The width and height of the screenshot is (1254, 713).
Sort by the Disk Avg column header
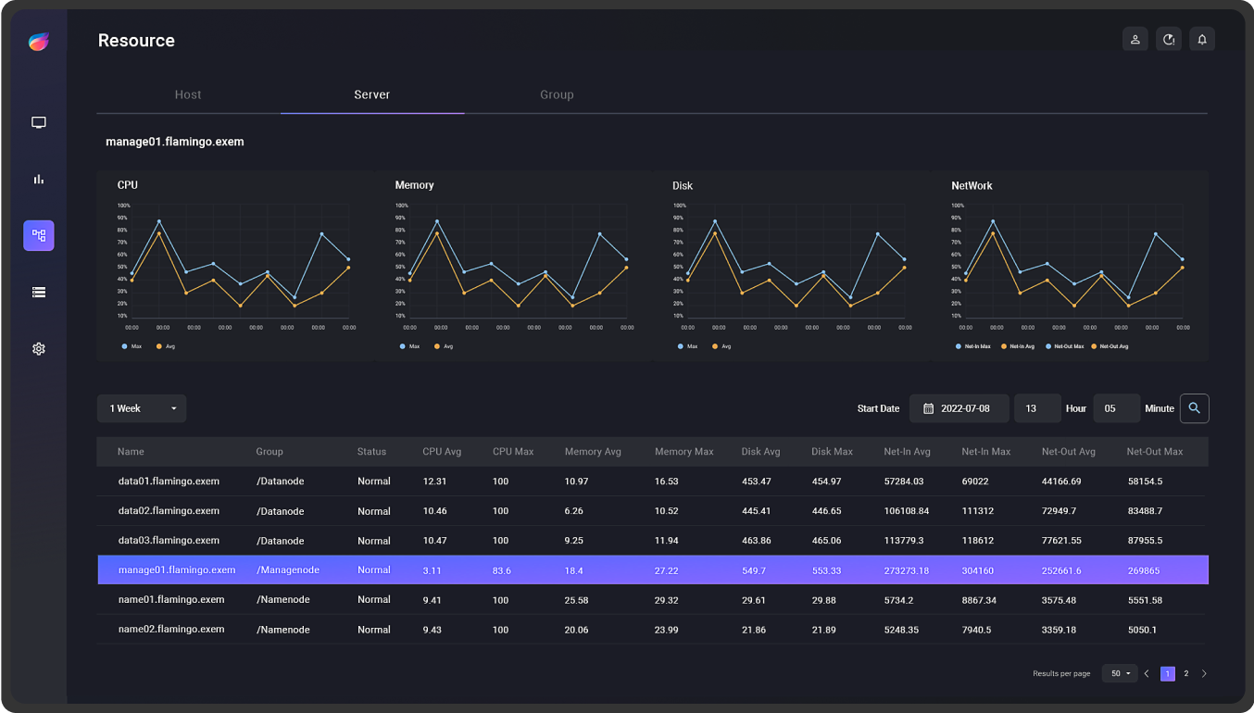click(x=760, y=452)
